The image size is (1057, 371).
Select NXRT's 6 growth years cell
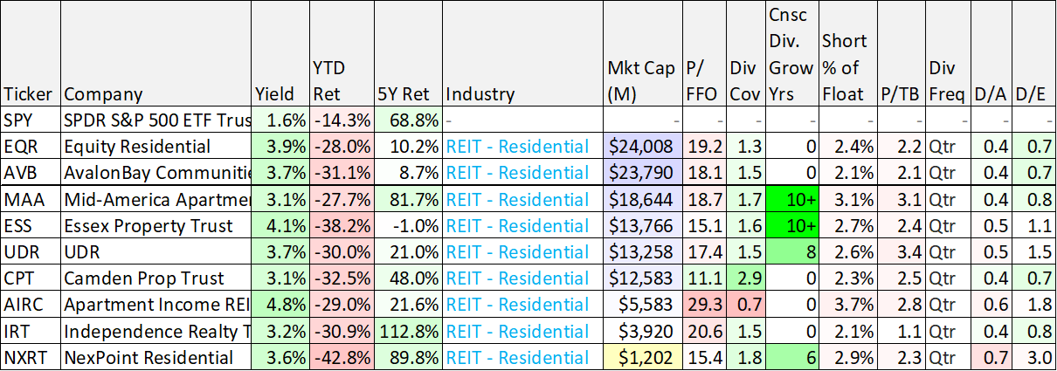coord(791,357)
